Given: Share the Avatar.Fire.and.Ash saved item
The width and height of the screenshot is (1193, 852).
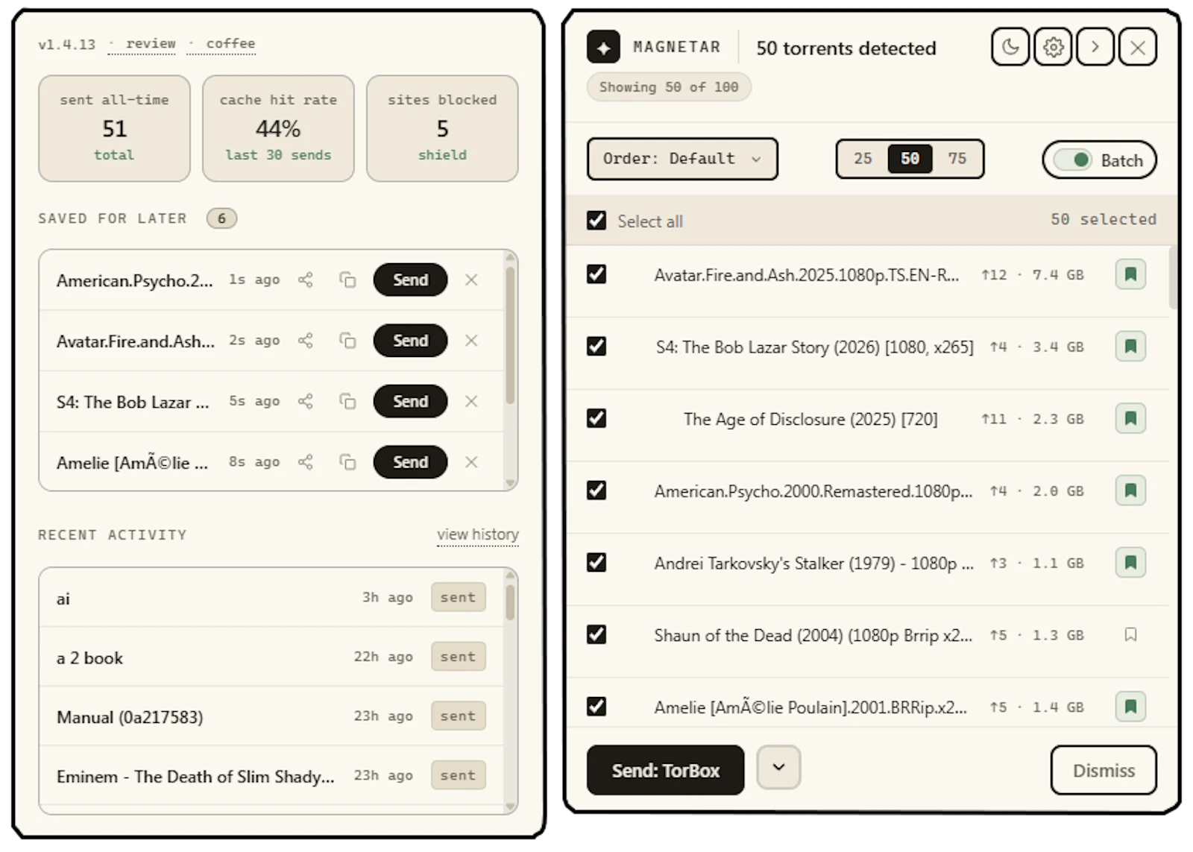Looking at the screenshot, I should (x=305, y=341).
